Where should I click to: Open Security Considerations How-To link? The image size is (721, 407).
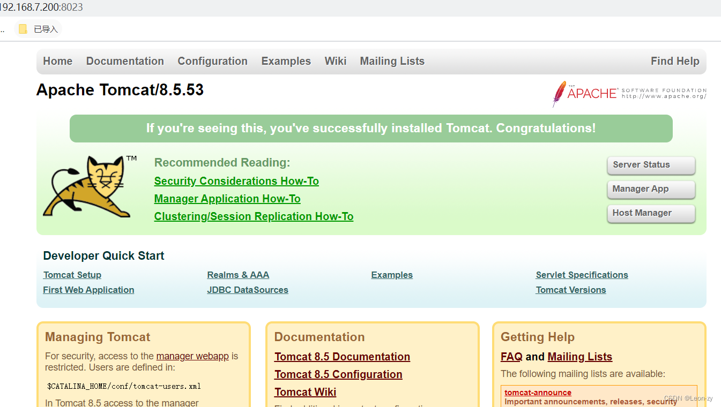(x=236, y=181)
